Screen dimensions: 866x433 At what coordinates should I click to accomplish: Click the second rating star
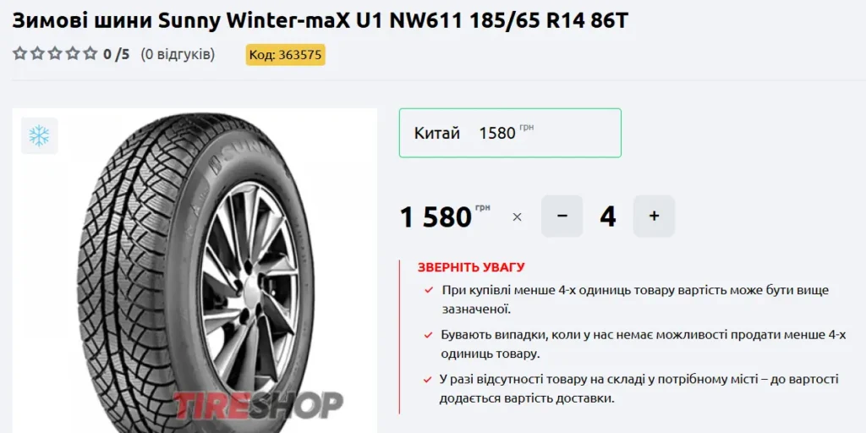37,54
